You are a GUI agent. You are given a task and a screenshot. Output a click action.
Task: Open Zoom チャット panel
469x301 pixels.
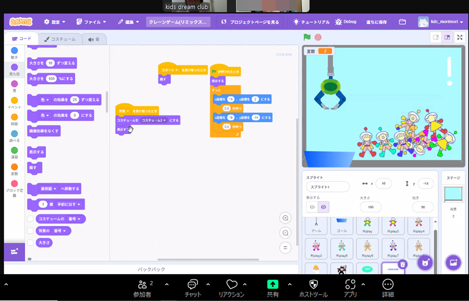[x=193, y=289]
